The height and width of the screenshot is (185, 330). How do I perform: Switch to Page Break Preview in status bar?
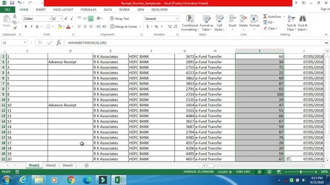279,172
